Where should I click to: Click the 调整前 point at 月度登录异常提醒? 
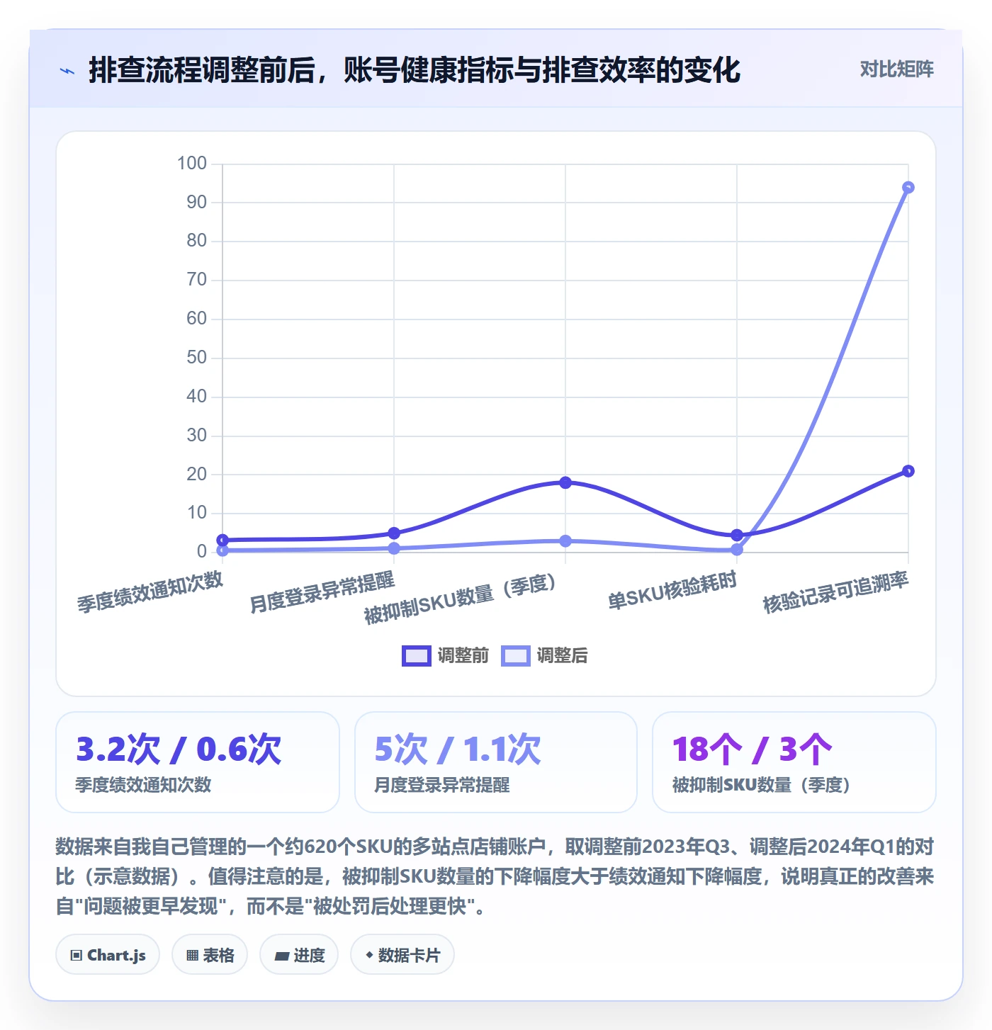pos(394,533)
